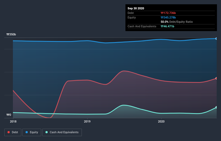Click the ₩0 y-axis label
This screenshot has width=221, height=141.
coord(9,115)
